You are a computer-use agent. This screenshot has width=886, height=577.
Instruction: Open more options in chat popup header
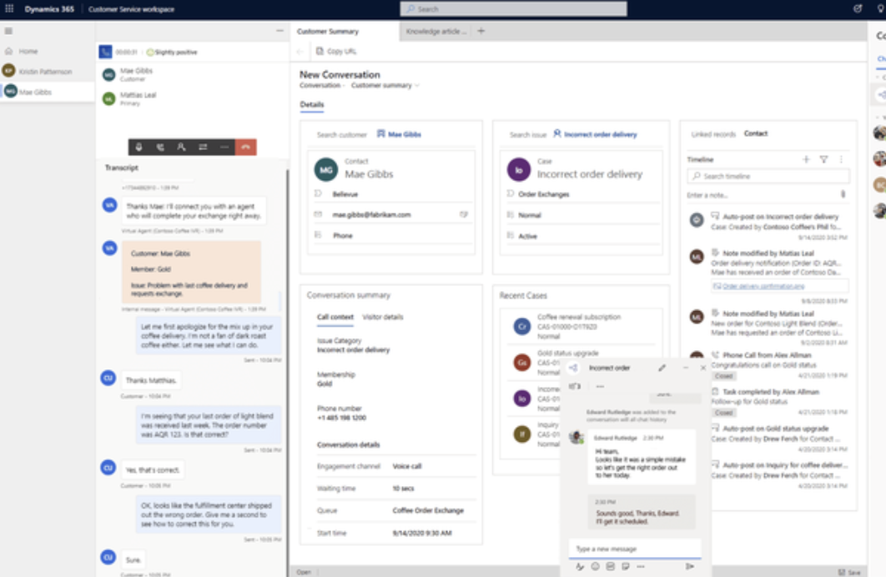click(x=600, y=387)
